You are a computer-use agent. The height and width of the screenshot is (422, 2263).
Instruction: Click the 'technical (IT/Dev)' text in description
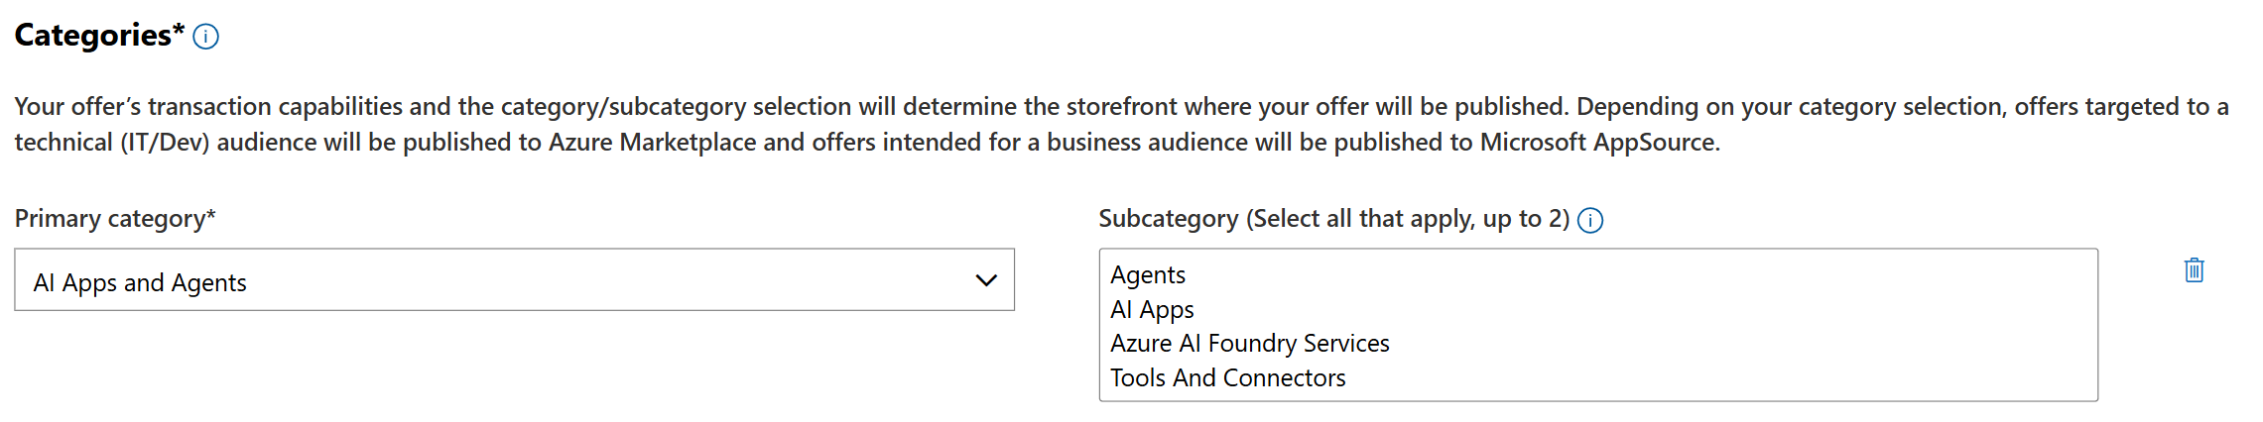coord(111,143)
